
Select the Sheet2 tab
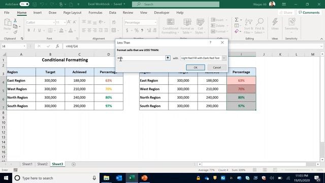pos(42,164)
